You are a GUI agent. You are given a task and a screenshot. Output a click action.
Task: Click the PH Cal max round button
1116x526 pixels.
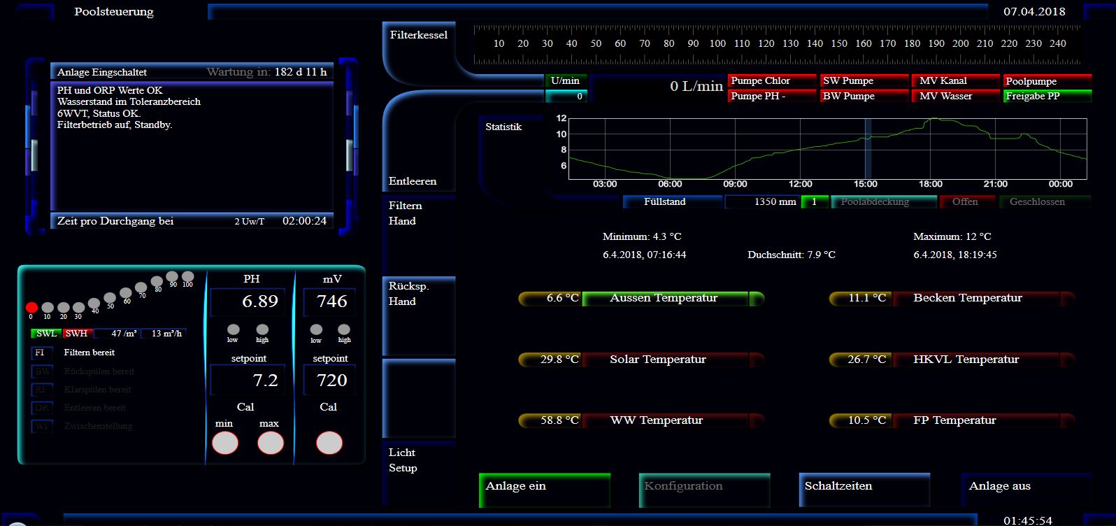click(271, 443)
